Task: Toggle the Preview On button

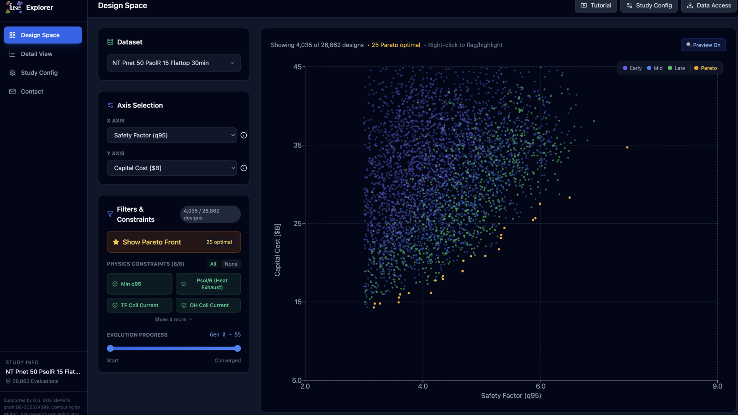Action: pyautogui.click(x=703, y=45)
